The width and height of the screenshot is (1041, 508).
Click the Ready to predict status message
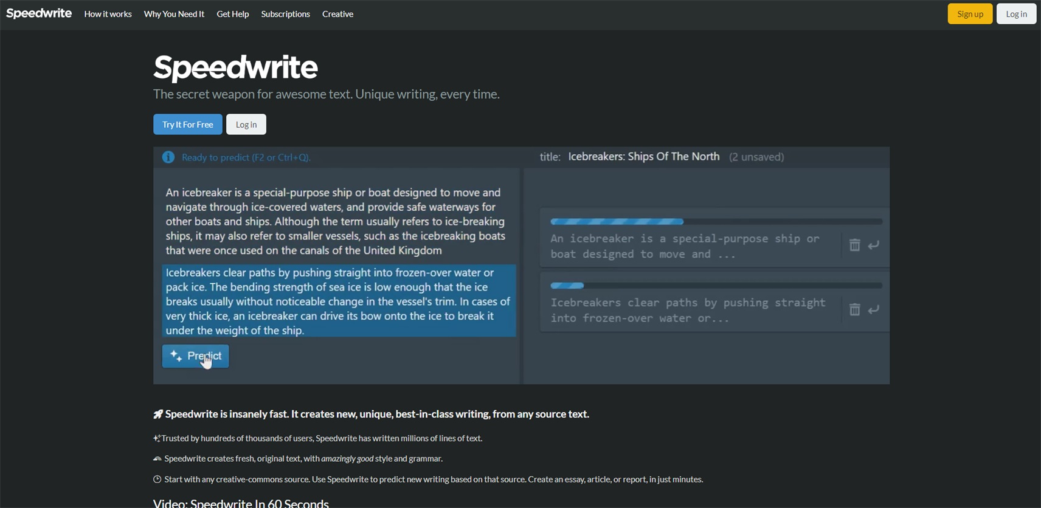(246, 157)
